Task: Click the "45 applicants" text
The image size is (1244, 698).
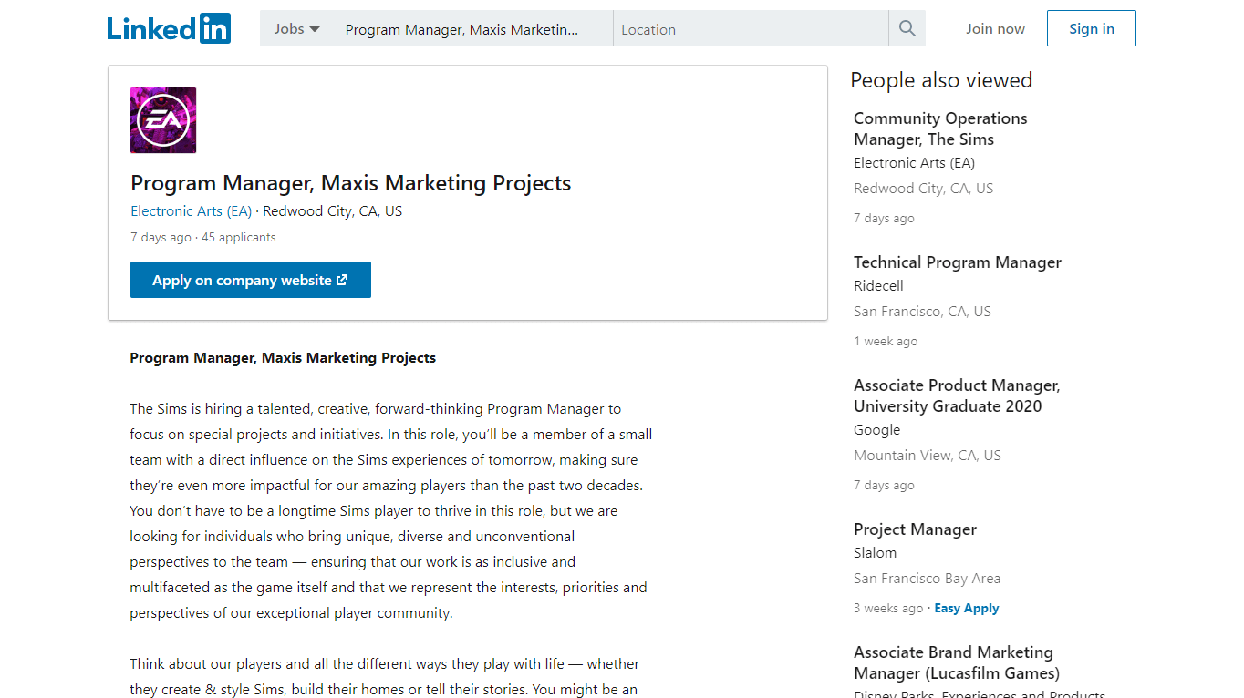Action: pyautogui.click(x=238, y=237)
